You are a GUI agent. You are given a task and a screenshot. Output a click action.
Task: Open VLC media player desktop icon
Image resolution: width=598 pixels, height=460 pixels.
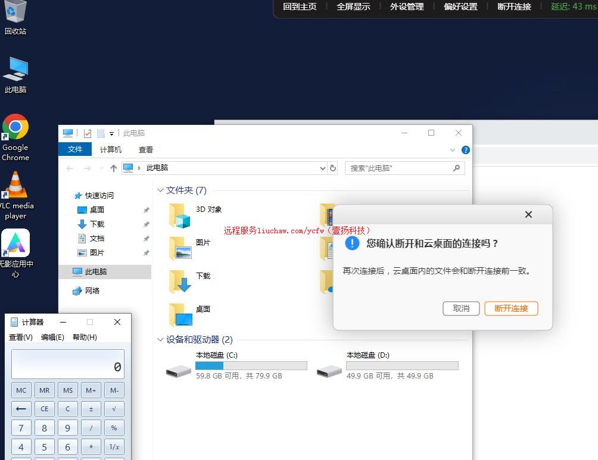[15, 195]
